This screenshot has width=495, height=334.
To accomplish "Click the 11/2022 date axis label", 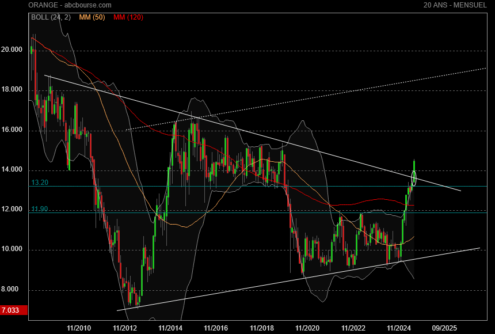I will click(353, 328).
